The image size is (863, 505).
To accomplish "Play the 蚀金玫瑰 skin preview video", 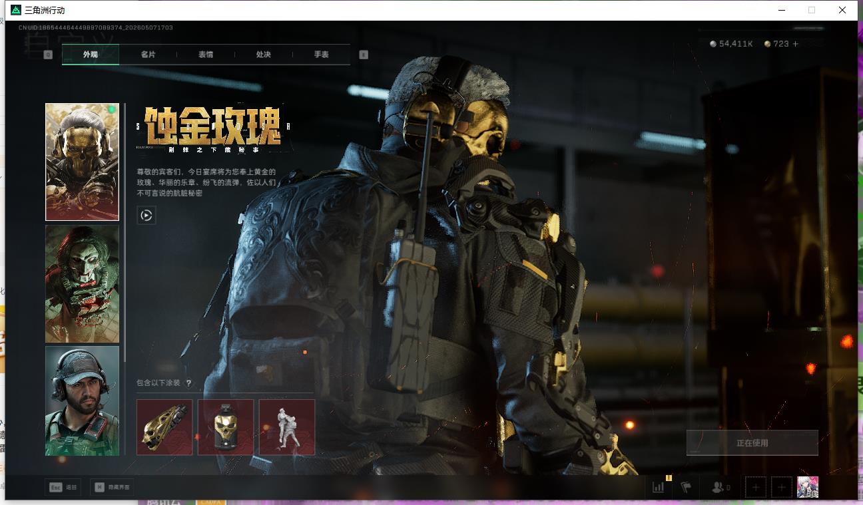I will tap(146, 215).
